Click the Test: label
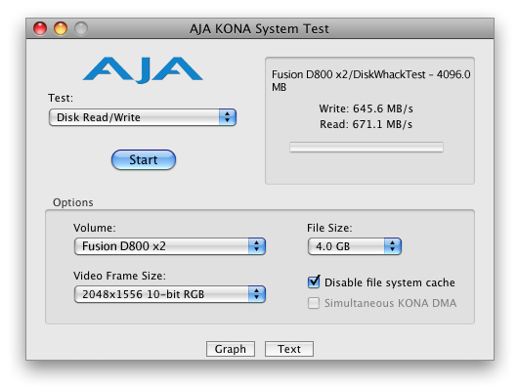This screenshot has width=518, height=389. (61, 98)
